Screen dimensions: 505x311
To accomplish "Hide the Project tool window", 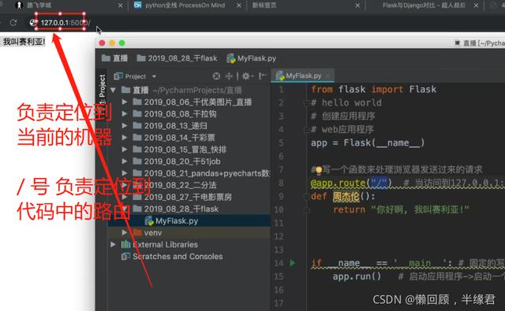I will click(x=263, y=76).
